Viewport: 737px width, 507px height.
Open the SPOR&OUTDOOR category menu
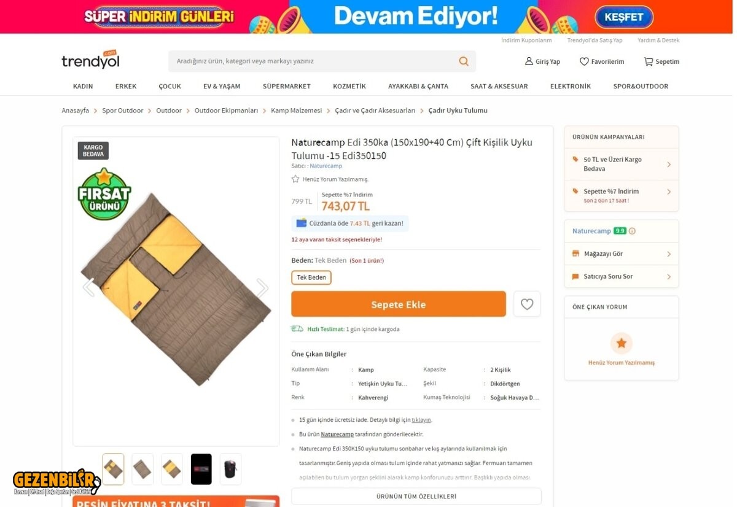click(641, 87)
